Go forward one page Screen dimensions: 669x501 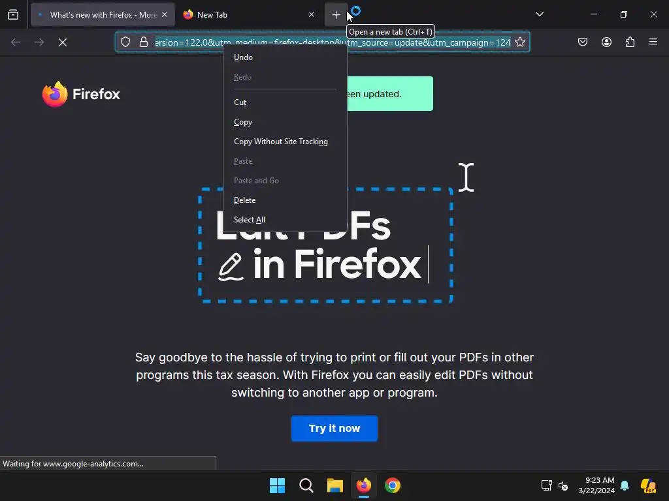(39, 42)
